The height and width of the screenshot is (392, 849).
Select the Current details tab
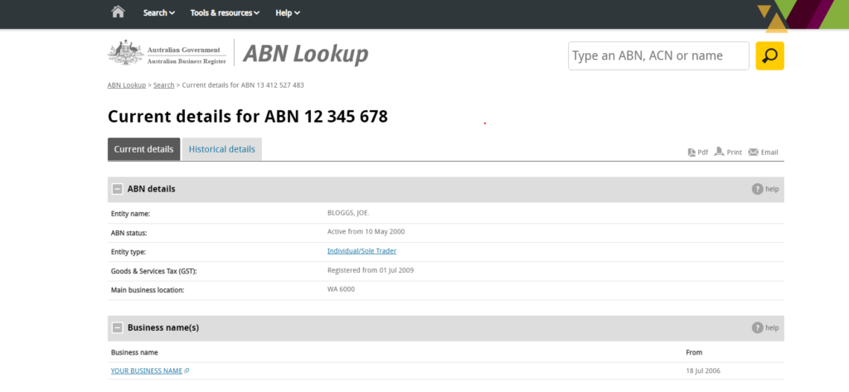coord(143,149)
